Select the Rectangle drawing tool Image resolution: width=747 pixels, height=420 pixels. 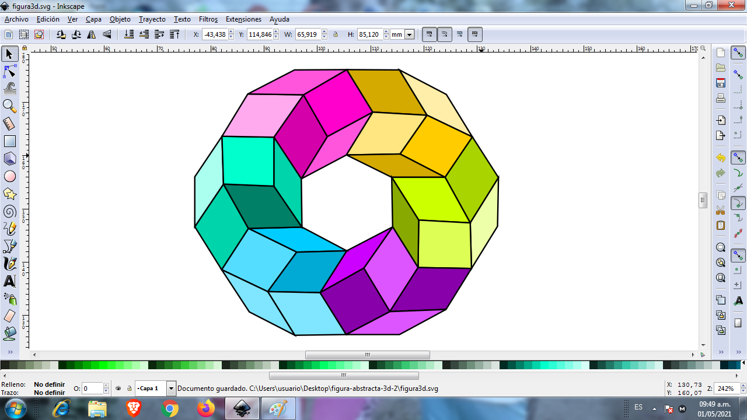click(x=9, y=141)
